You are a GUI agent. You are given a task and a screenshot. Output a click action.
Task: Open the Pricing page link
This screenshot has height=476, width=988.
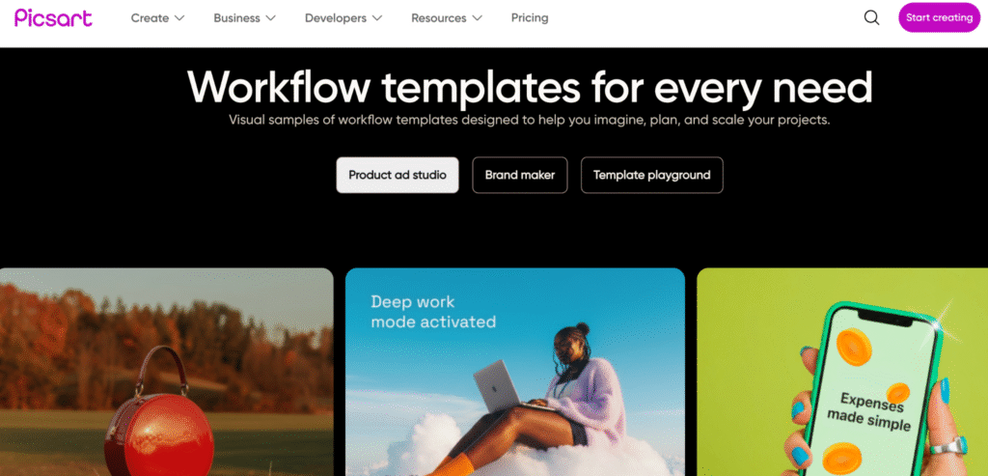pyautogui.click(x=530, y=17)
